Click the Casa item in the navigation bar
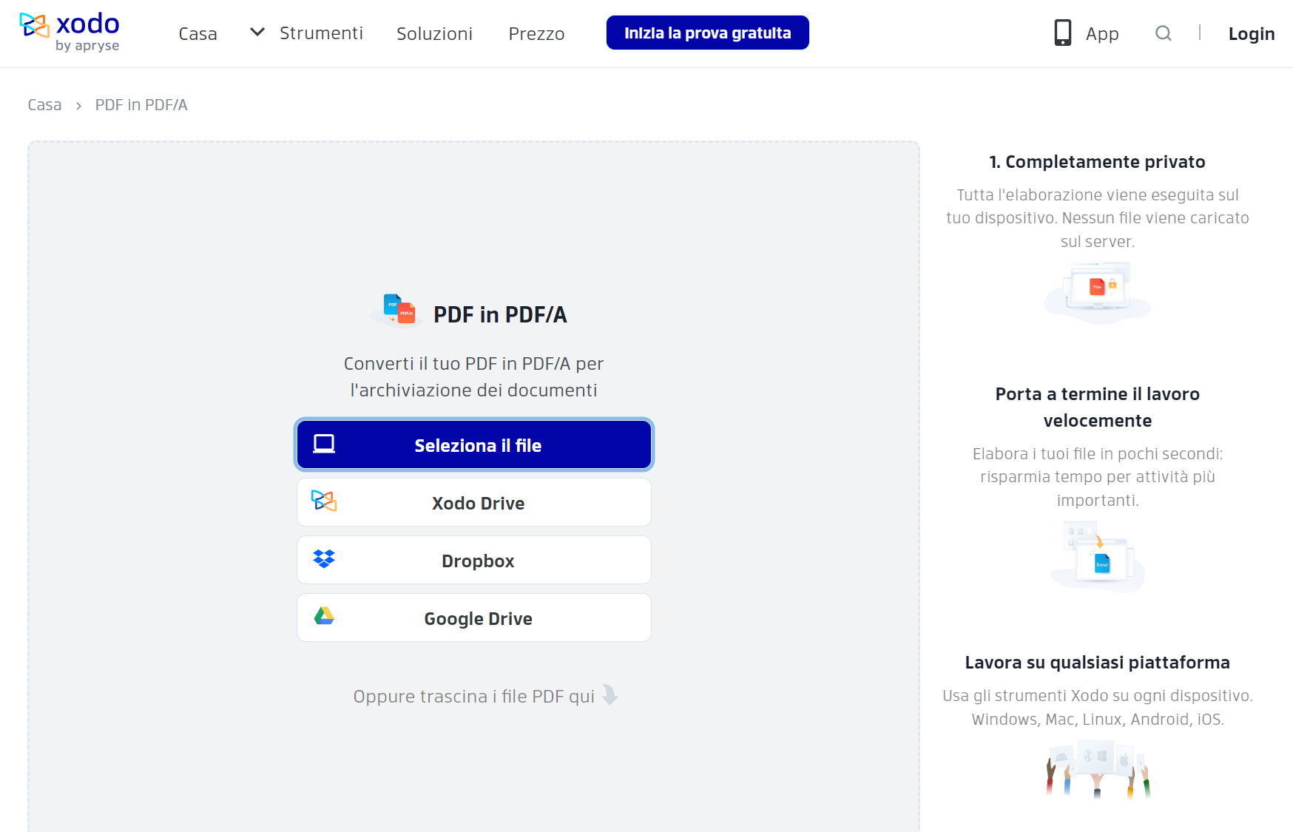1293x832 pixels. click(x=197, y=33)
